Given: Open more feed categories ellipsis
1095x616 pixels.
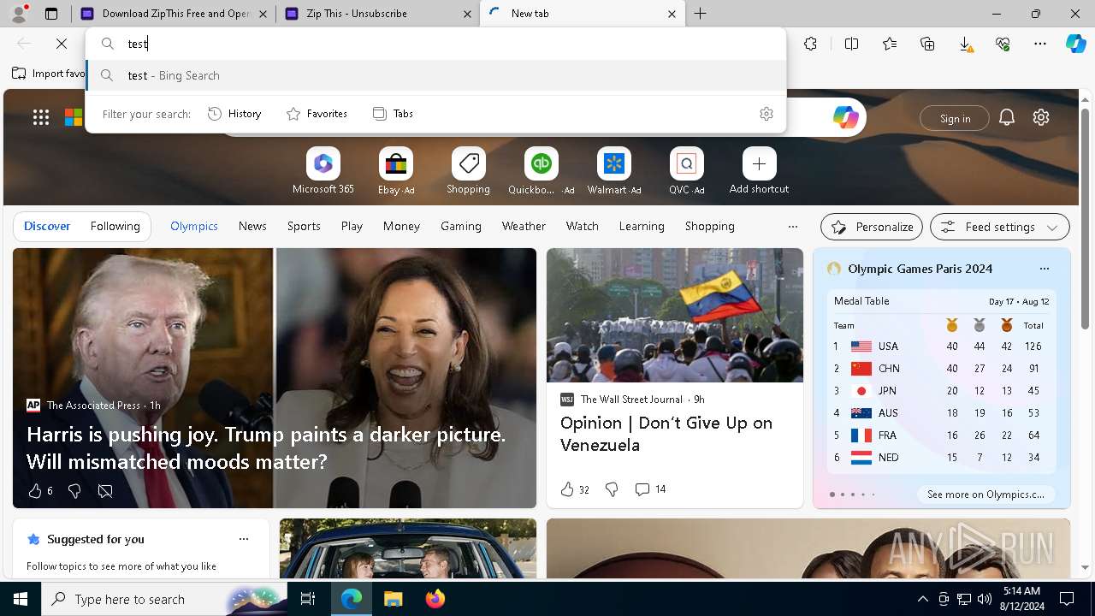Looking at the screenshot, I should click(x=792, y=227).
